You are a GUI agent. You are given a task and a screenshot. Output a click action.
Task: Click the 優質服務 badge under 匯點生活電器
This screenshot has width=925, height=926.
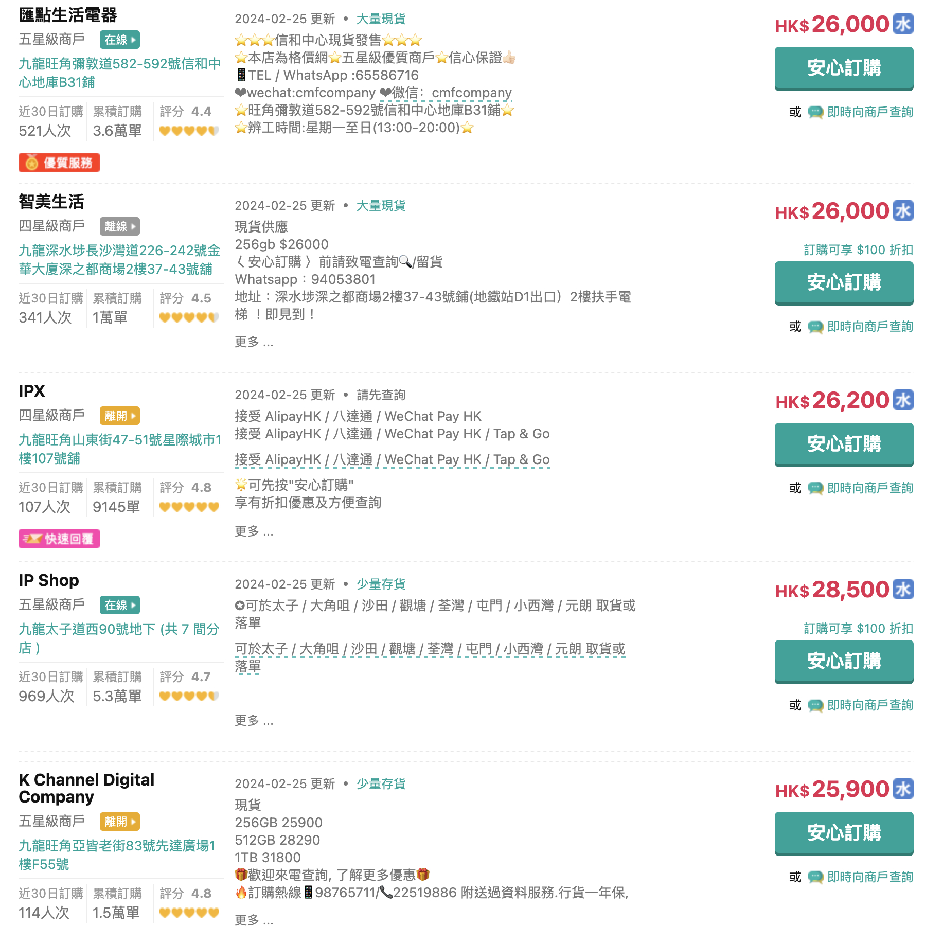pos(59,163)
